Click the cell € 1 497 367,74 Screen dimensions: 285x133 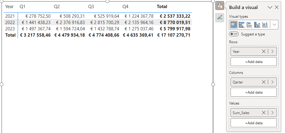tap(36, 29)
